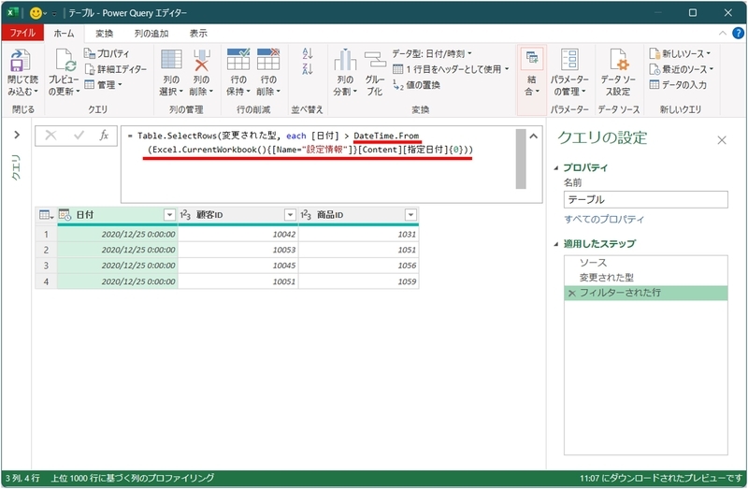Click the 名前 field containing テーブル
This screenshot has width=748, height=489.
(645, 199)
